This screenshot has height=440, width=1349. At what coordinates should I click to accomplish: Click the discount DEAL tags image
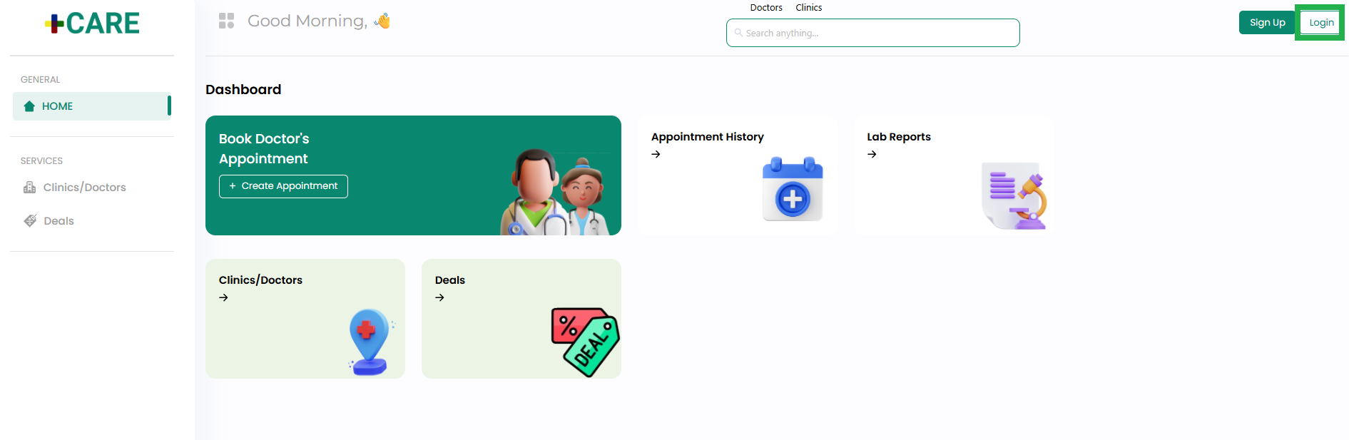point(585,342)
